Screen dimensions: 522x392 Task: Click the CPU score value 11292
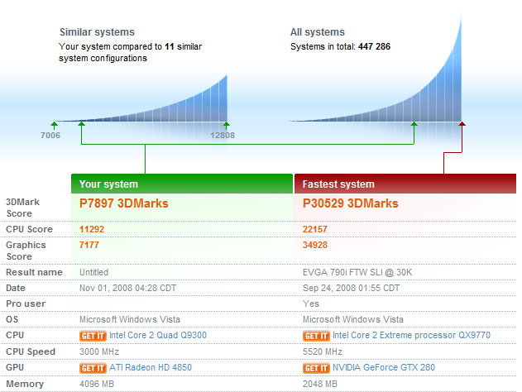coord(92,229)
